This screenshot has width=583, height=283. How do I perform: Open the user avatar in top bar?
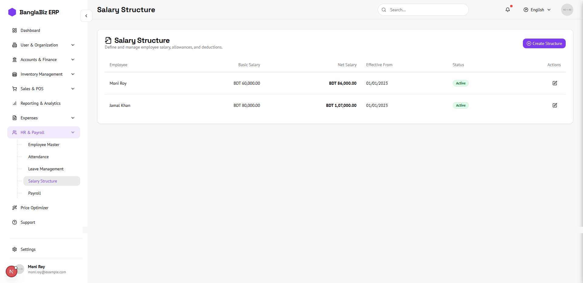567,10
